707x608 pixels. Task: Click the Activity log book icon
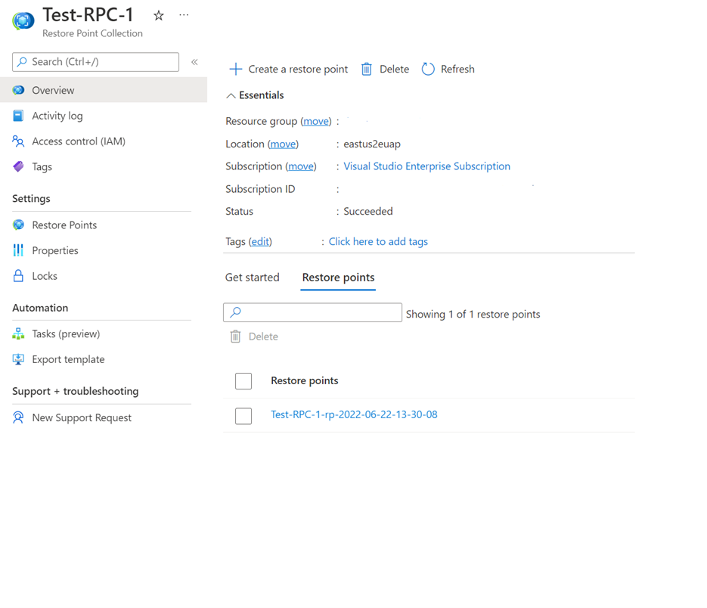pos(18,116)
